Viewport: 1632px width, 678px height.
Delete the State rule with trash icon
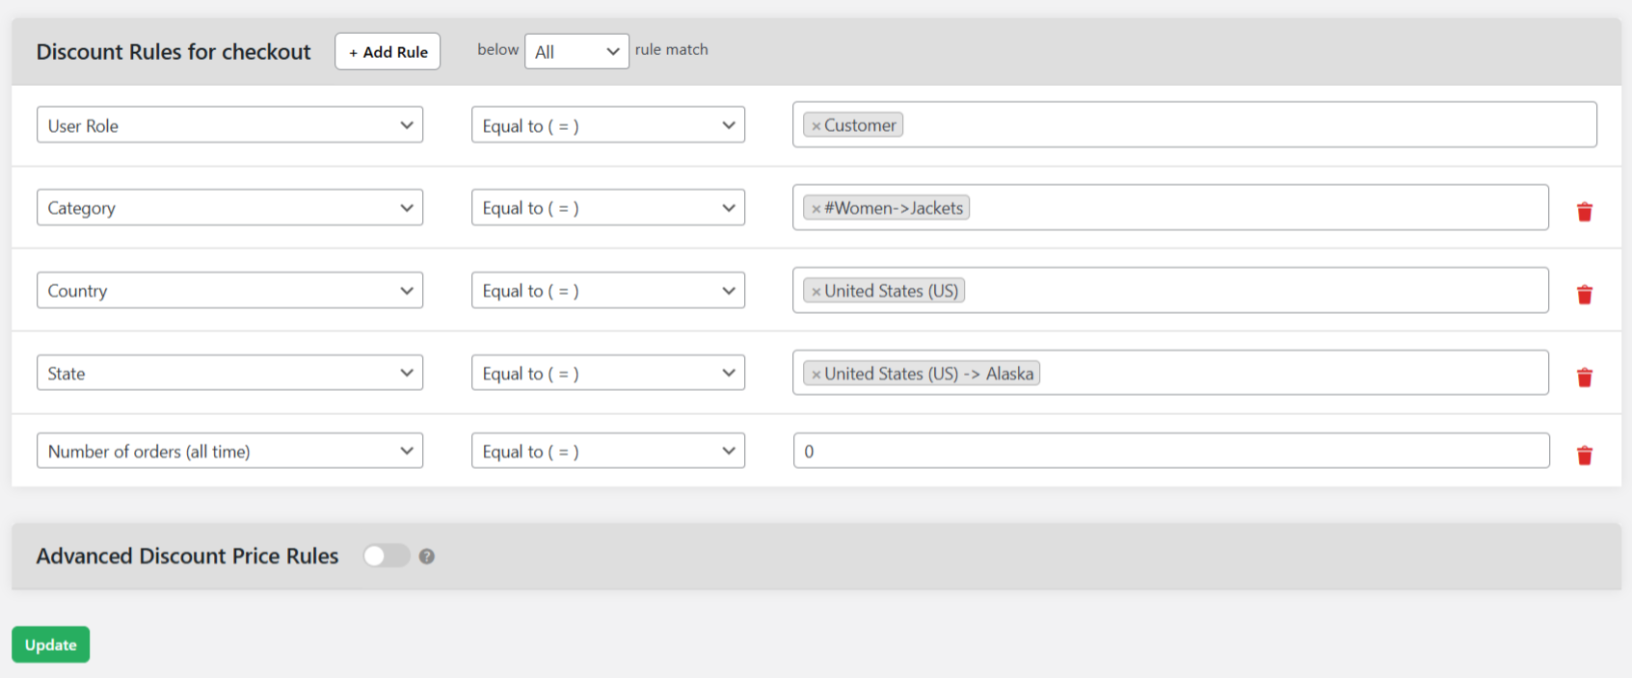(x=1584, y=378)
